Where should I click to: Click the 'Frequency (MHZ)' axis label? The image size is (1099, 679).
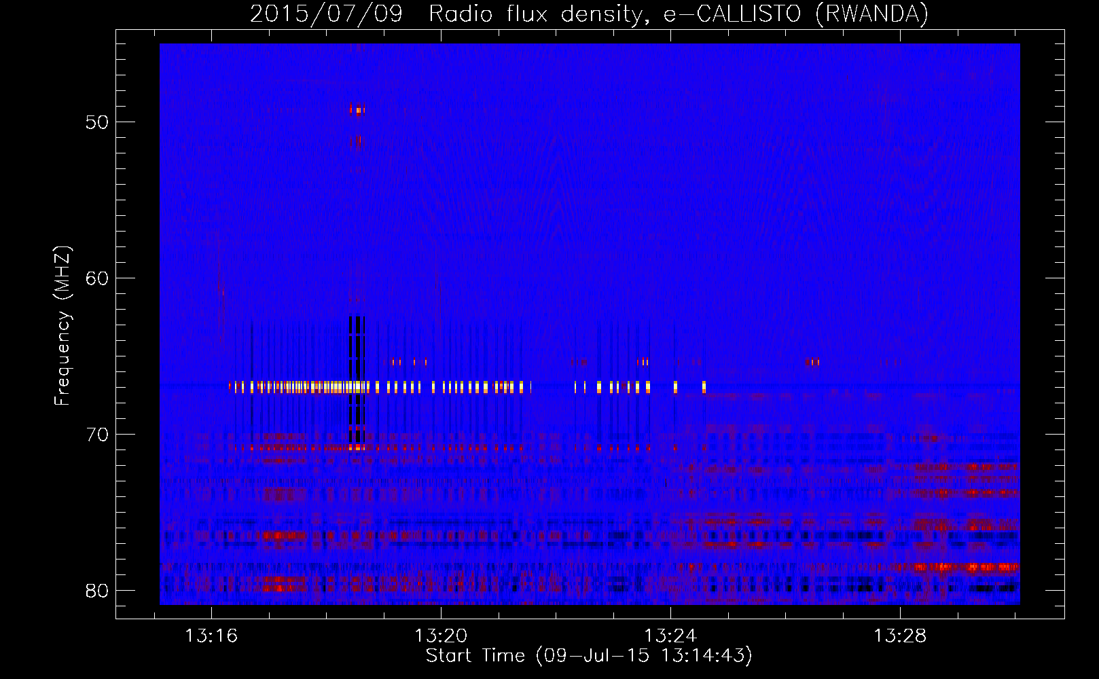62,326
